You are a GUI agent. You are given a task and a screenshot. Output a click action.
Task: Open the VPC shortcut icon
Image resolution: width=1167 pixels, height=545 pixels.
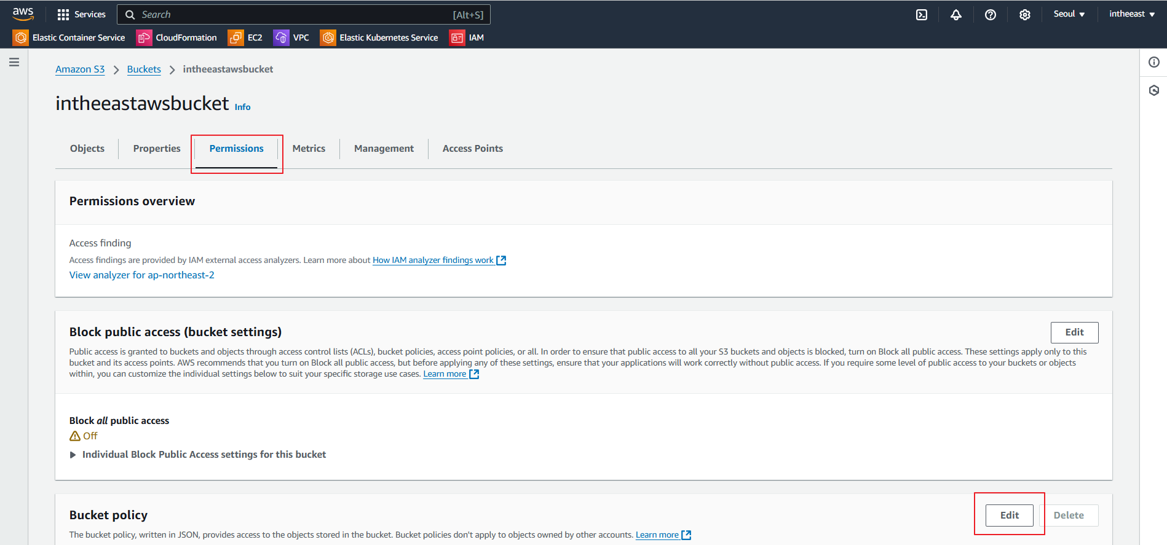[281, 37]
